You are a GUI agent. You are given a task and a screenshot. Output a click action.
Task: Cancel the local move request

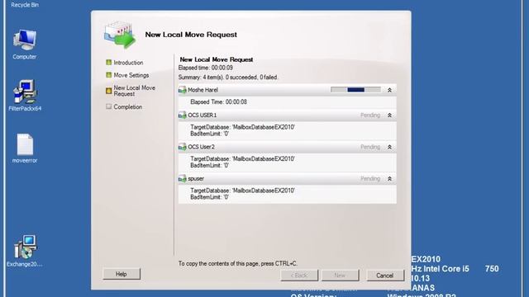[x=385, y=276]
